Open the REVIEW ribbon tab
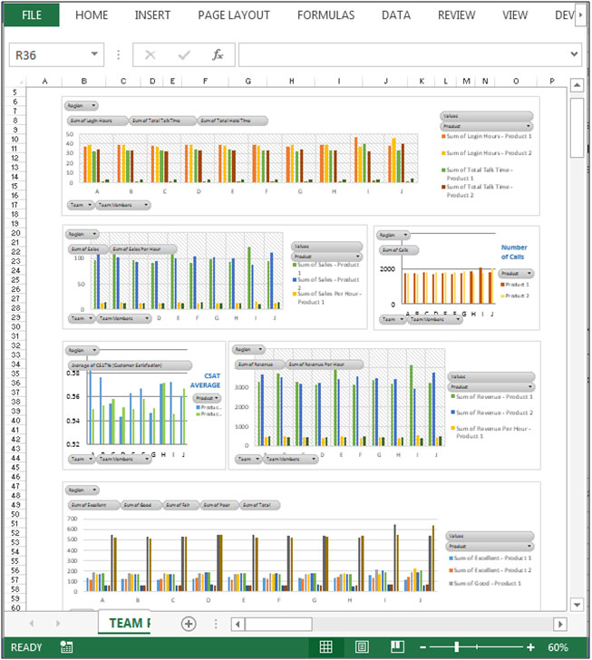The width and height of the screenshot is (592, 660). click(x=456, y=15)
